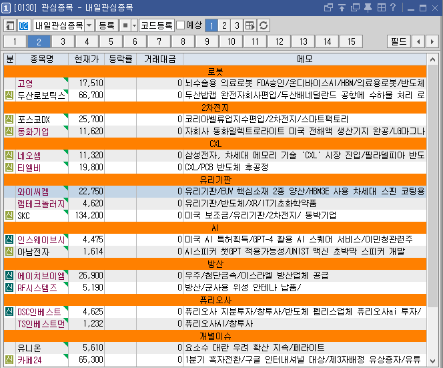Click the 분 column header

10,59
